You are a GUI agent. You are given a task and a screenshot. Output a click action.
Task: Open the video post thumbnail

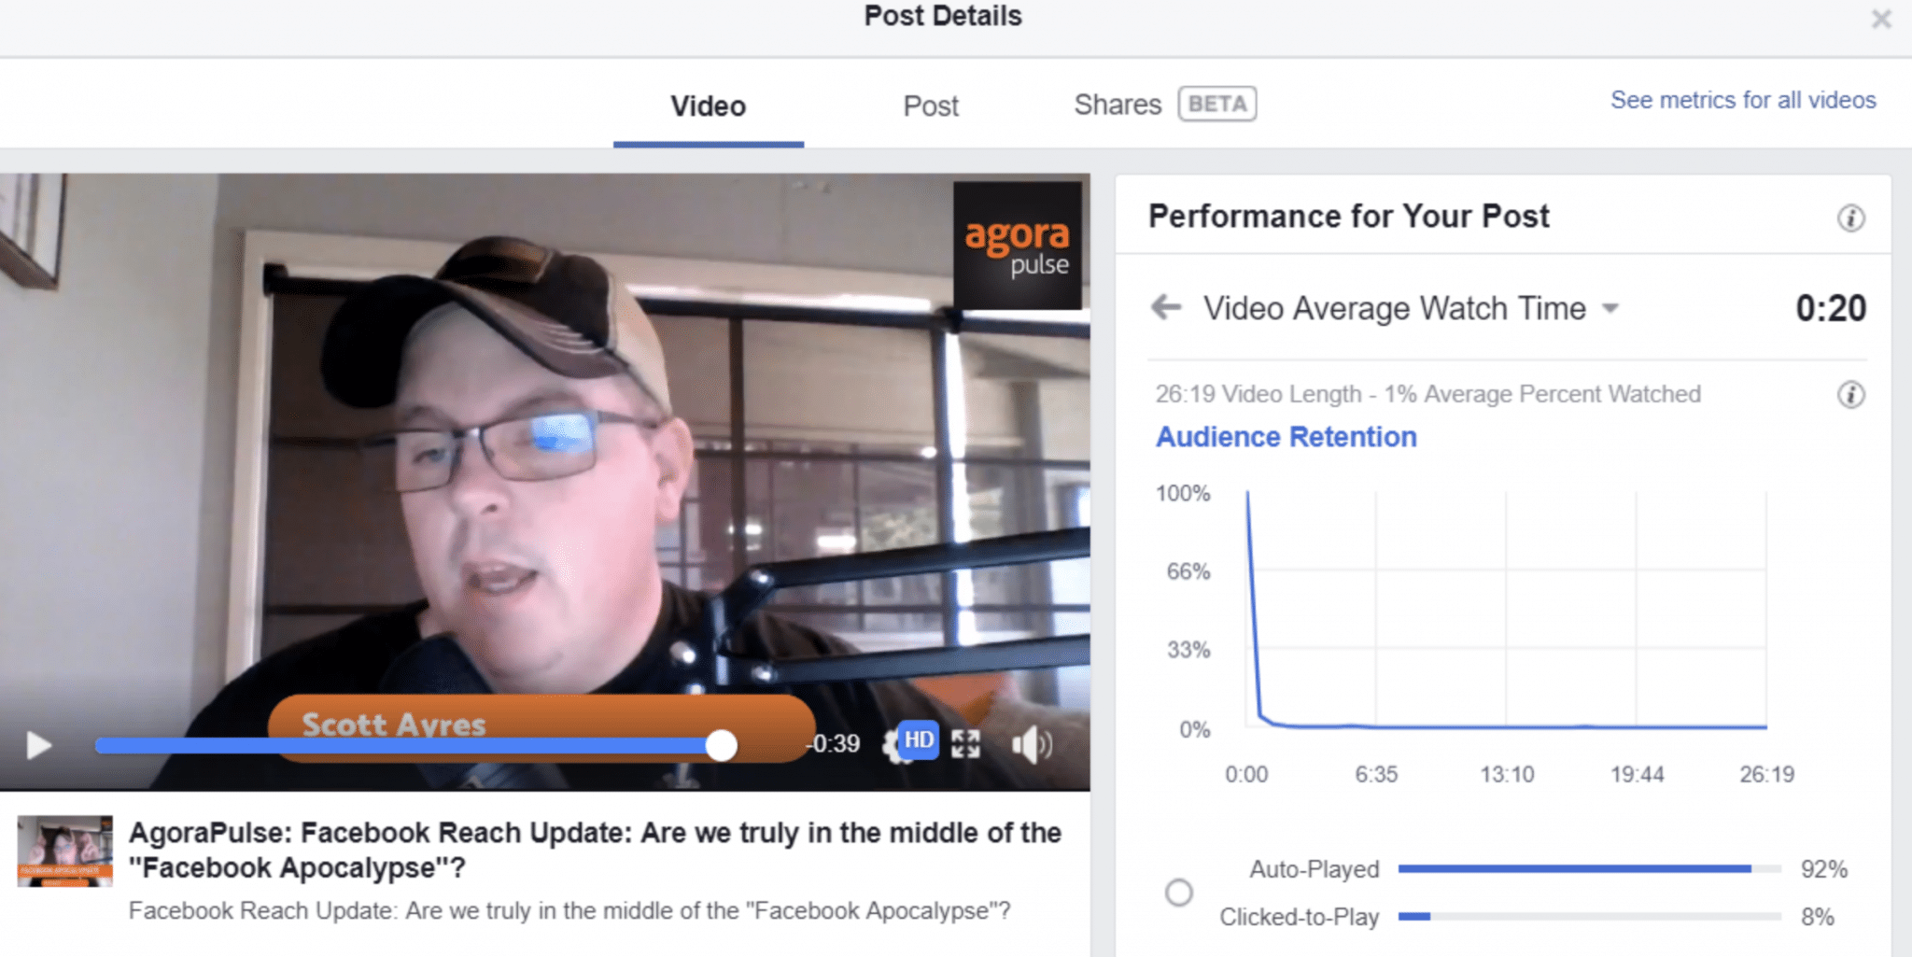pyautogui.click(x=65, y=851)
